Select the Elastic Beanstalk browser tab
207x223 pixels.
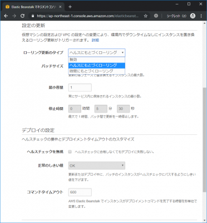[33, 7]
